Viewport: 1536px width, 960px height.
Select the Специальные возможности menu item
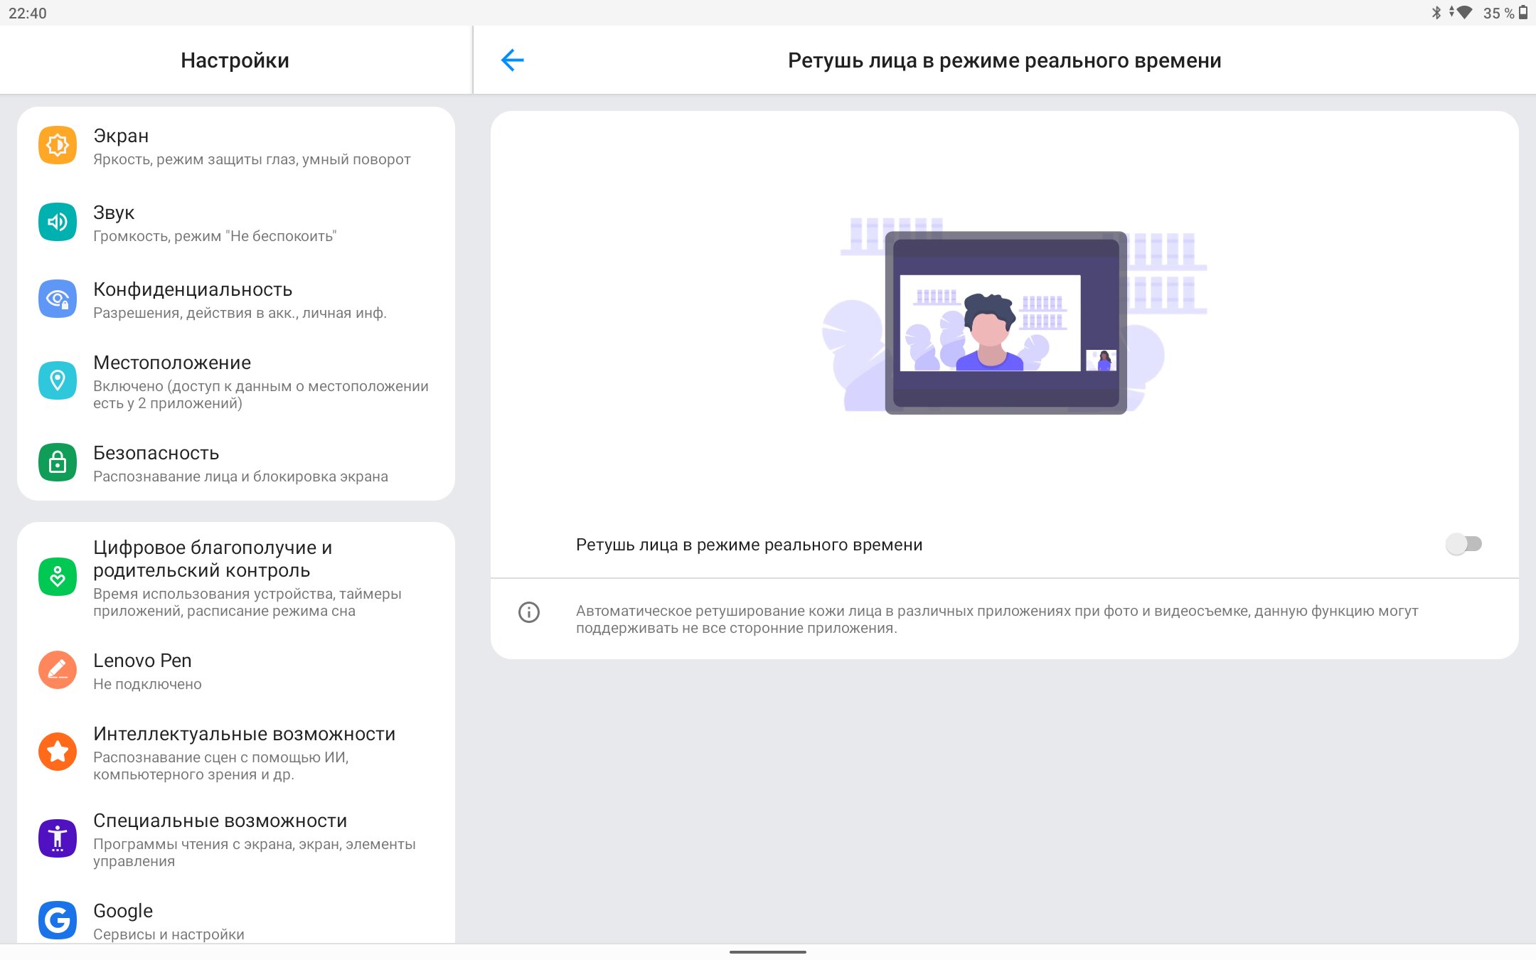click(253, 839)
